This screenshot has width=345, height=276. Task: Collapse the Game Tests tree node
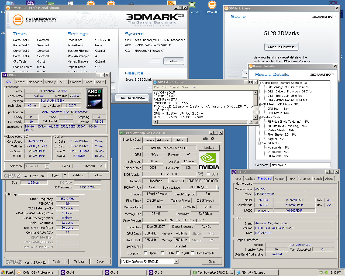point(260,83)
